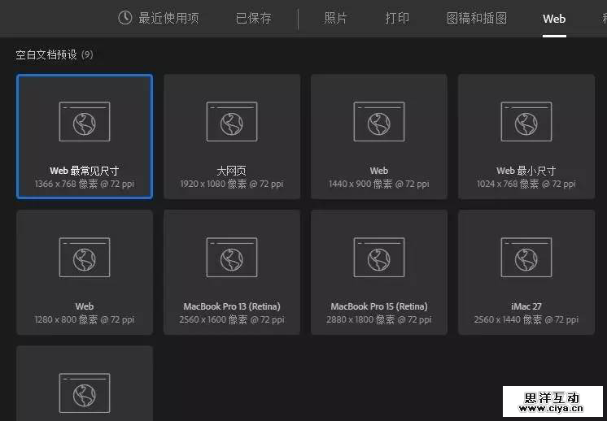This screenshot has width=607, height=421.
Task: Choose the 大网页 1920 x 1080 preset icon
Action: tap(232, 122)
